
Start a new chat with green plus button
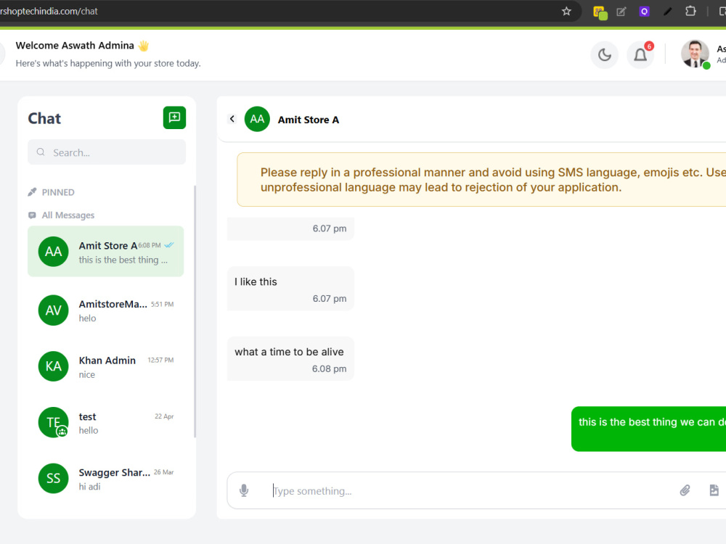pos(174,118)
